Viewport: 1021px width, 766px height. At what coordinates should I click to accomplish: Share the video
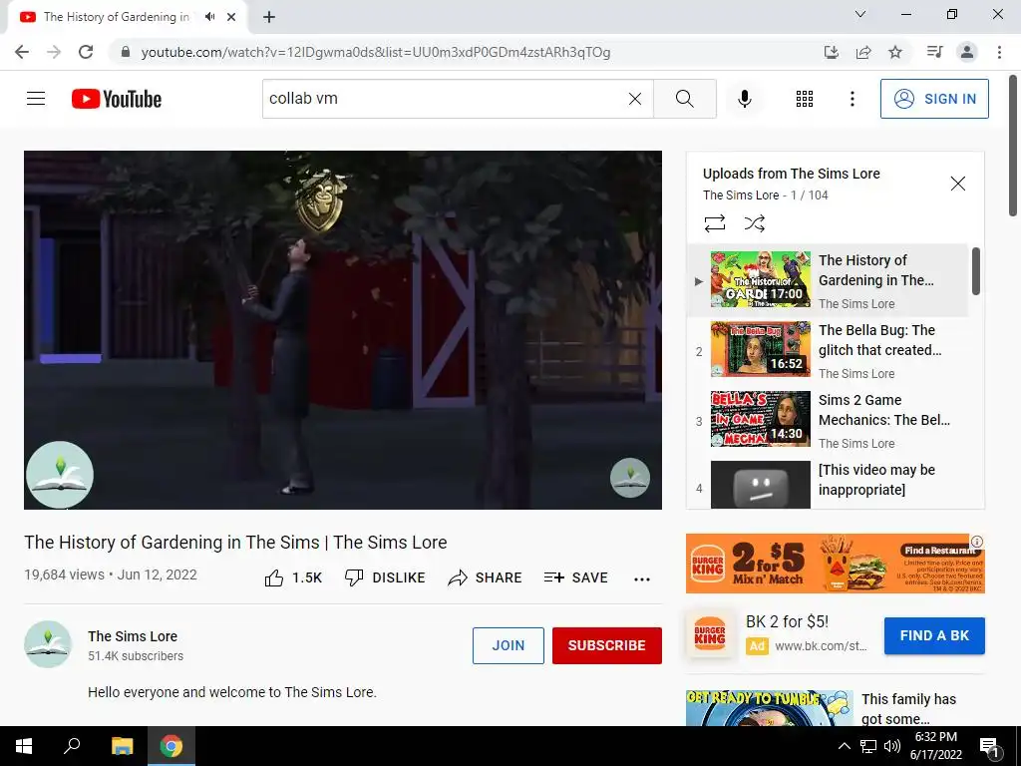(486, 577)
